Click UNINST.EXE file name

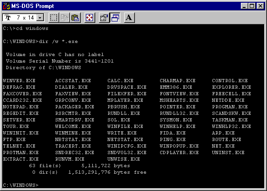pos(228,153)
